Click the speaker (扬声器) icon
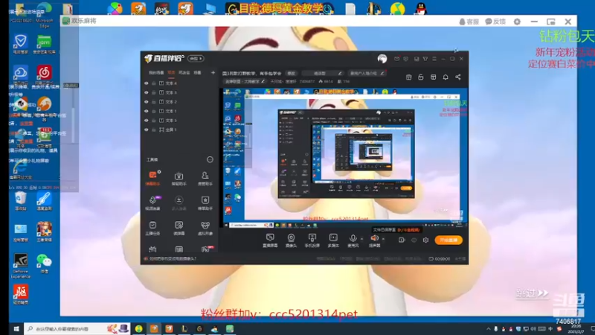The image size is (595, 335). (375, 240)
